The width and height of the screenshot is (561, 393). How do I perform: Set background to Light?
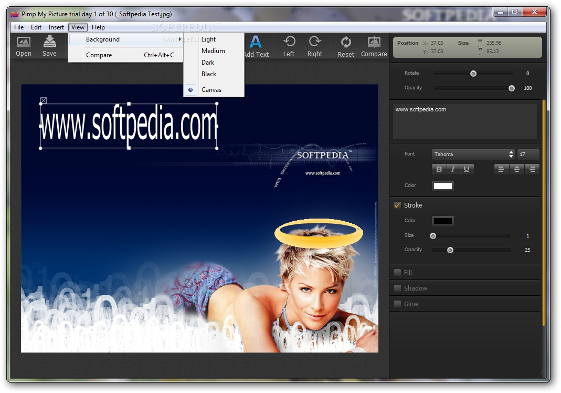(x=214, y=39)
